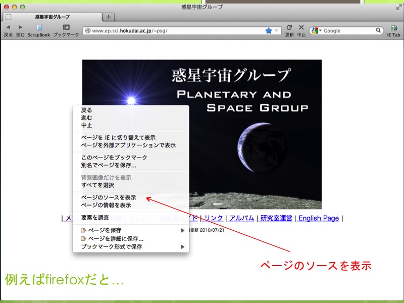404x303 pixels.
Task: Open the 研究室運営 page link
Action: click(276, 218)
